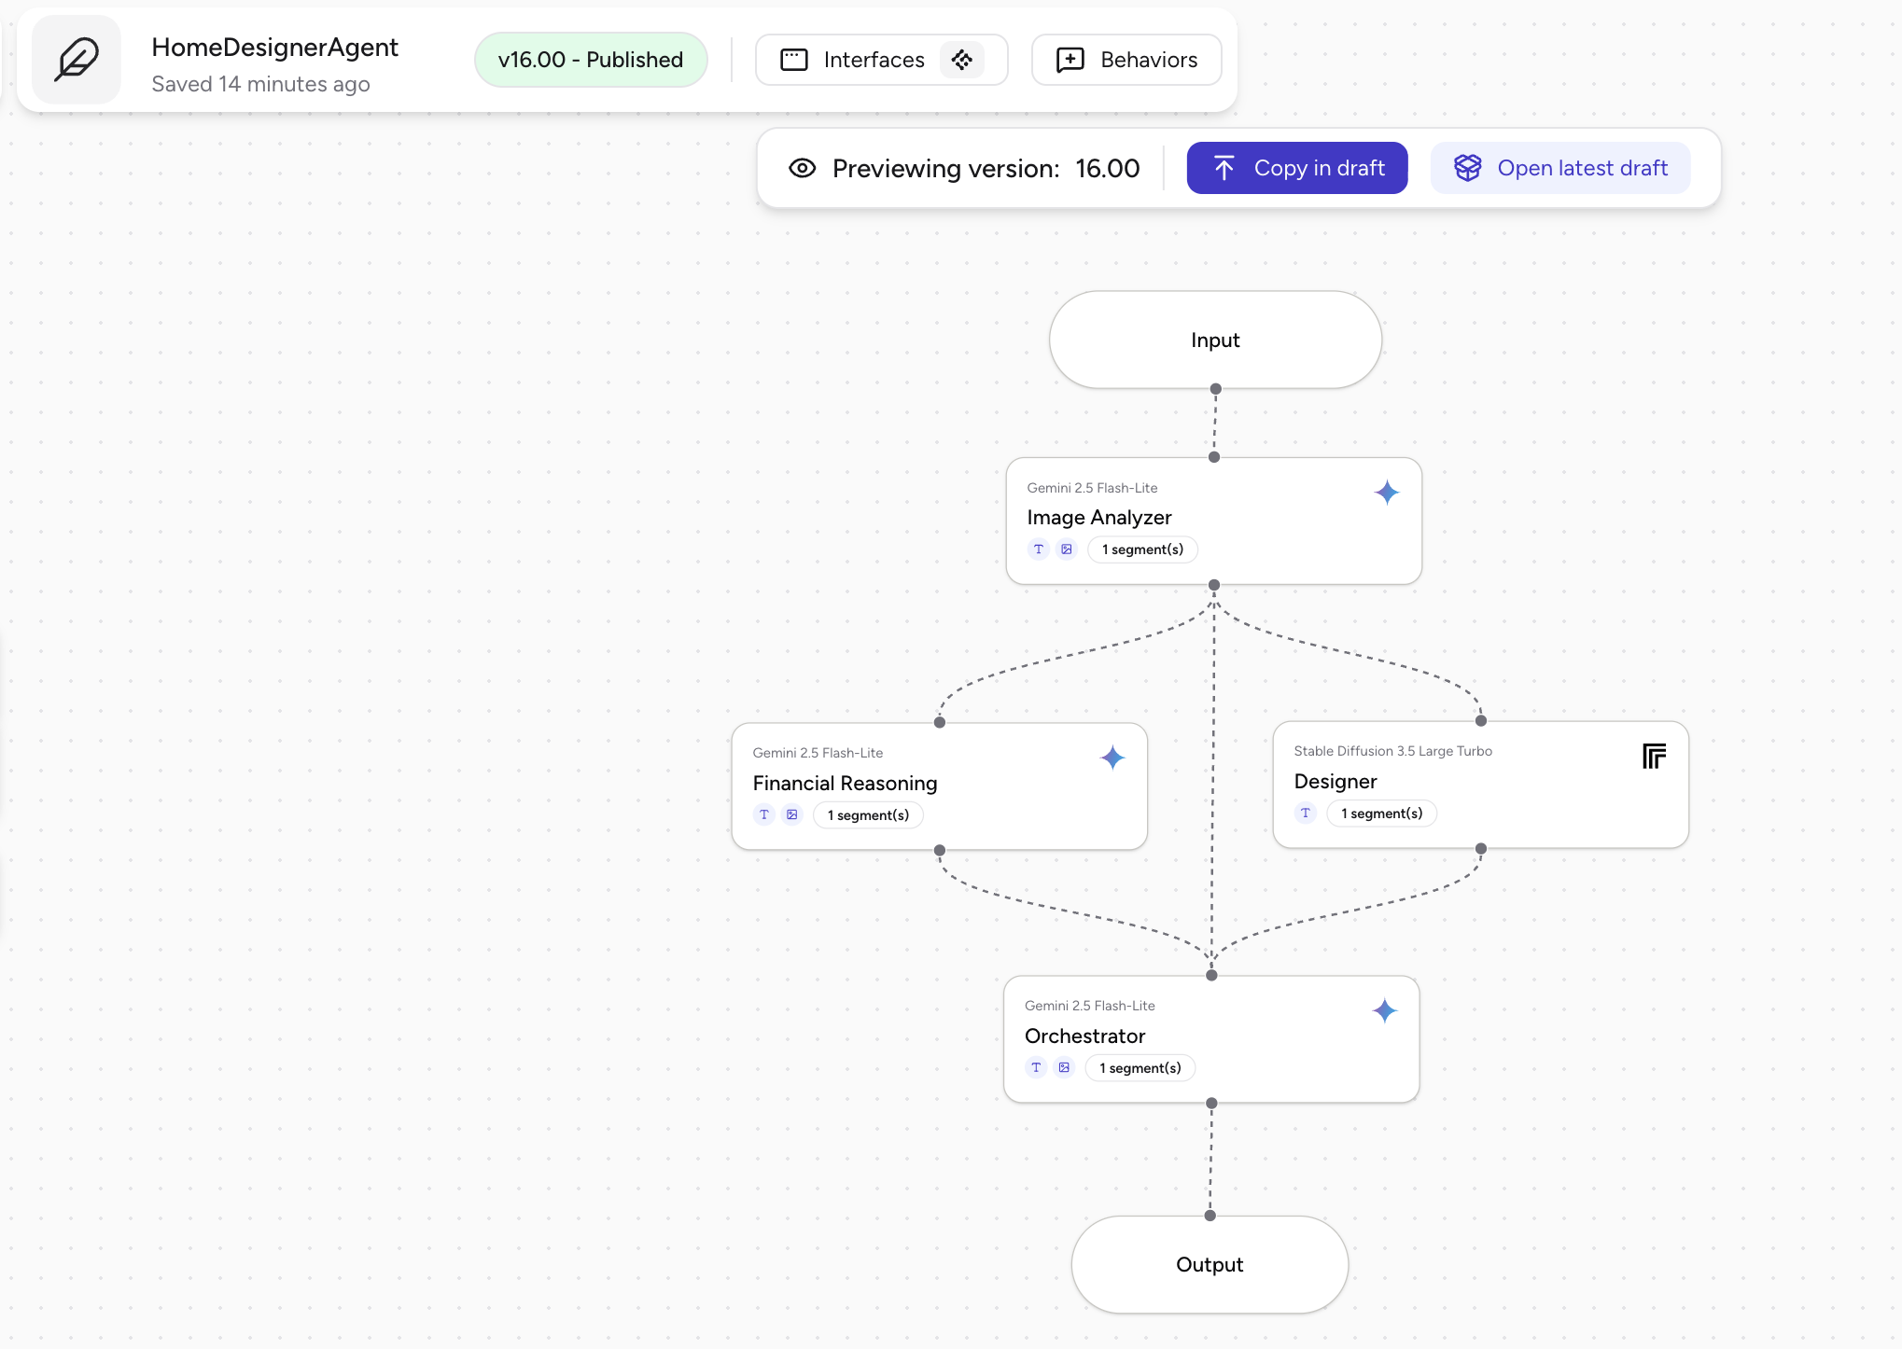Click the Gemini star on Orchestrator node
This screenshot has height=1349, width=1902.
1385,1010
